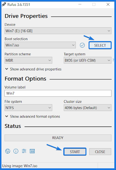Screen dimensions: 116x170
Task: Open the Boot selection dropdown Win7.iso
Action: (x=40, y=45)
